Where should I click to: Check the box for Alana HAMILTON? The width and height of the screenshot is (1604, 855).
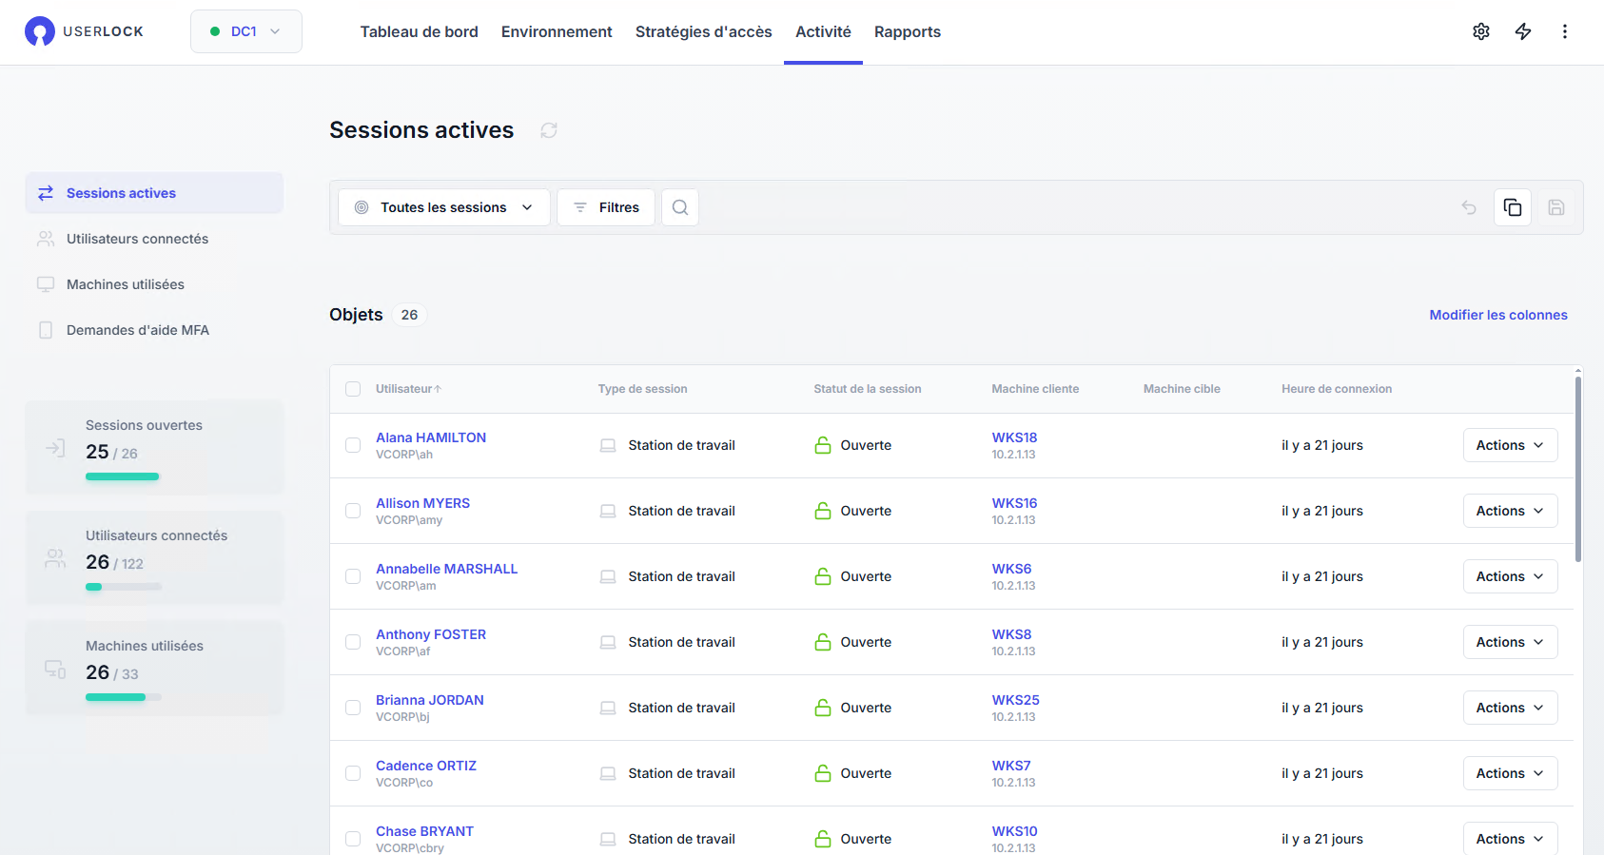click(x=353, y=445)
